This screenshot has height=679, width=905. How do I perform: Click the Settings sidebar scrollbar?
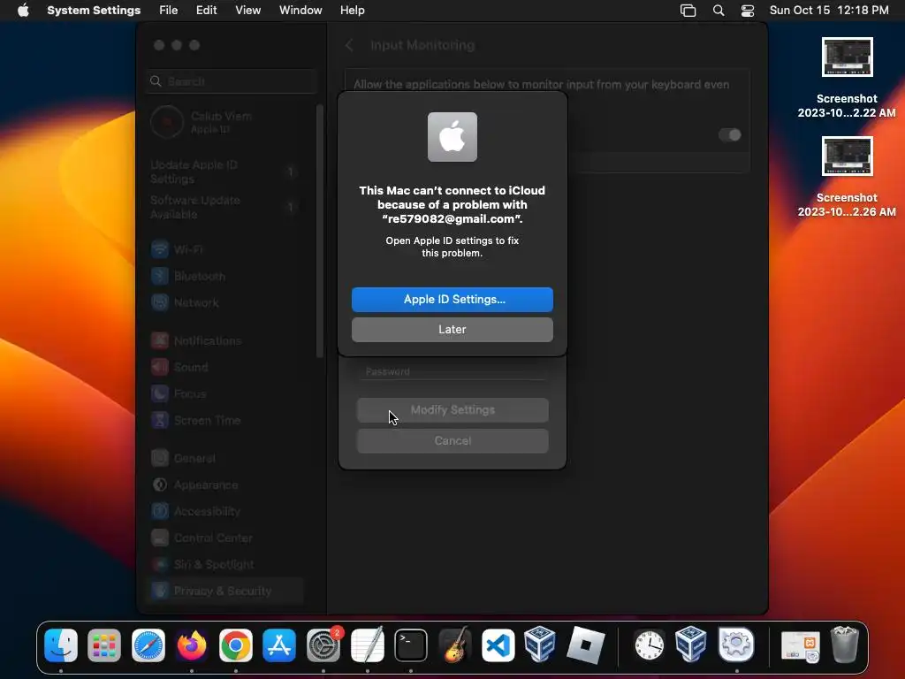click(x=320, y=231)
